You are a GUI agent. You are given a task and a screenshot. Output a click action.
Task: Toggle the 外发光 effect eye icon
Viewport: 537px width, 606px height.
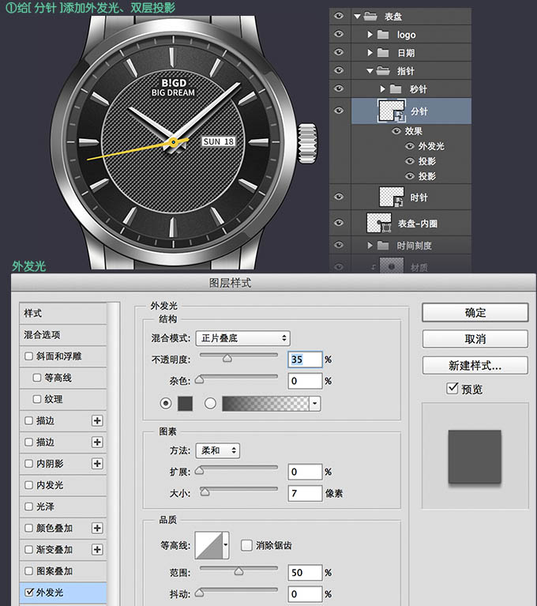[410, 146]
